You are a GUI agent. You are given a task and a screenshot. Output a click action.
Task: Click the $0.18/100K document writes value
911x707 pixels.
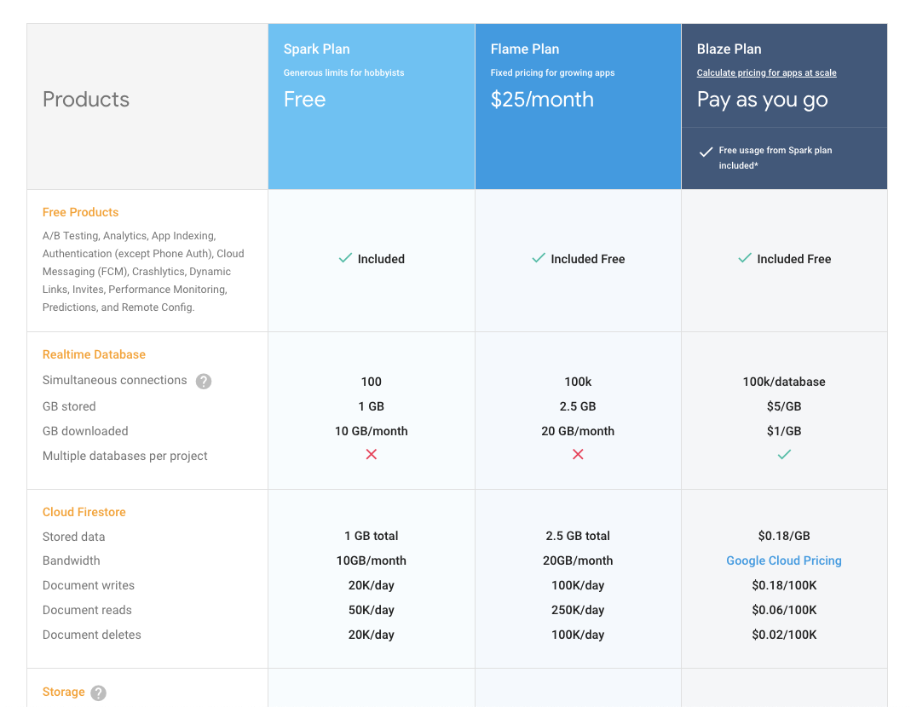(784, 585)
